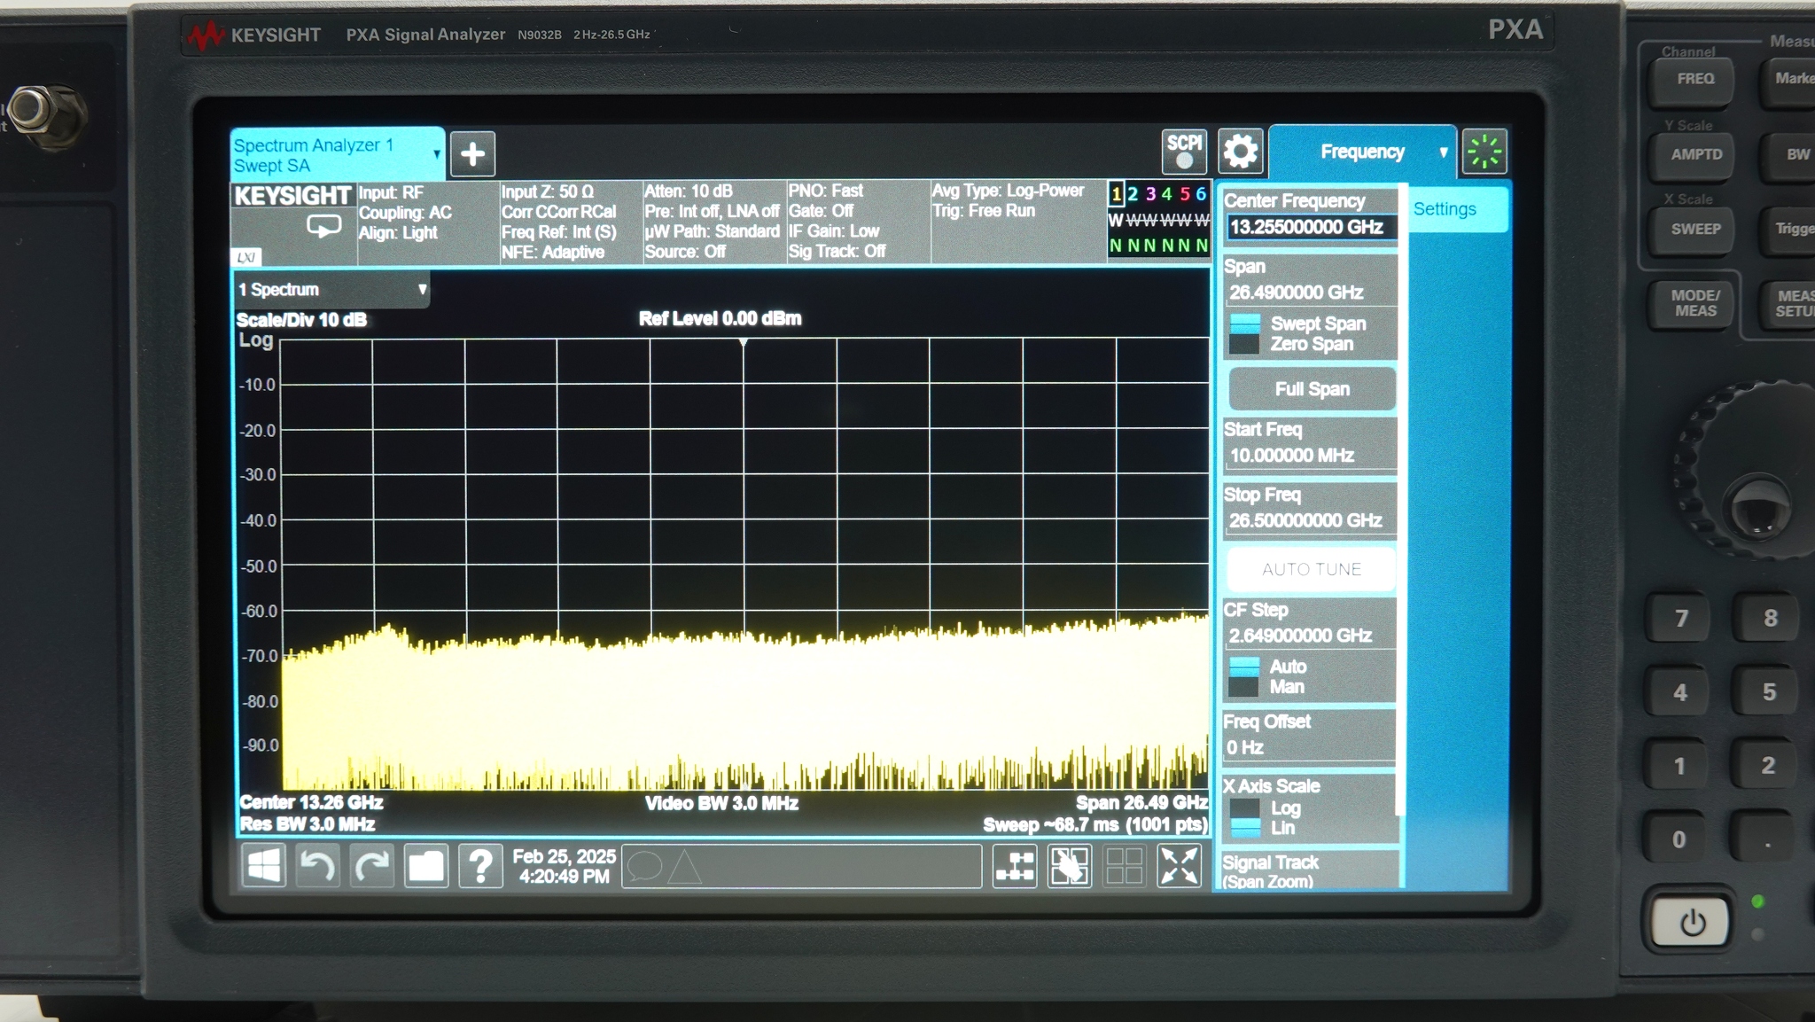Open PNO Fast gate settings block
This screenshot has width=1815, height=1022.
pyautogui.click(x=858, y=222)
